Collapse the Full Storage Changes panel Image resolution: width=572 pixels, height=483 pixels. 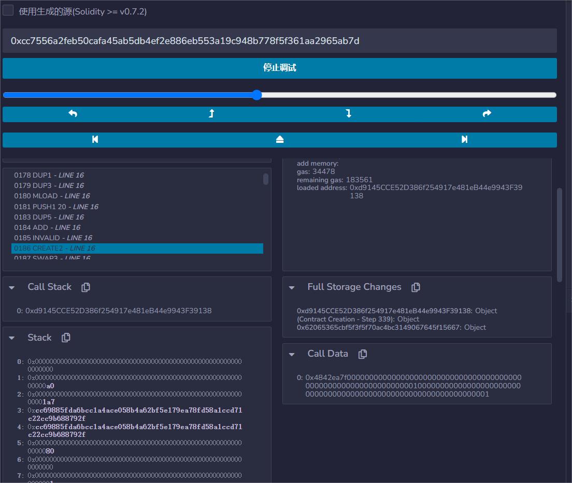(x=292, y=288)
